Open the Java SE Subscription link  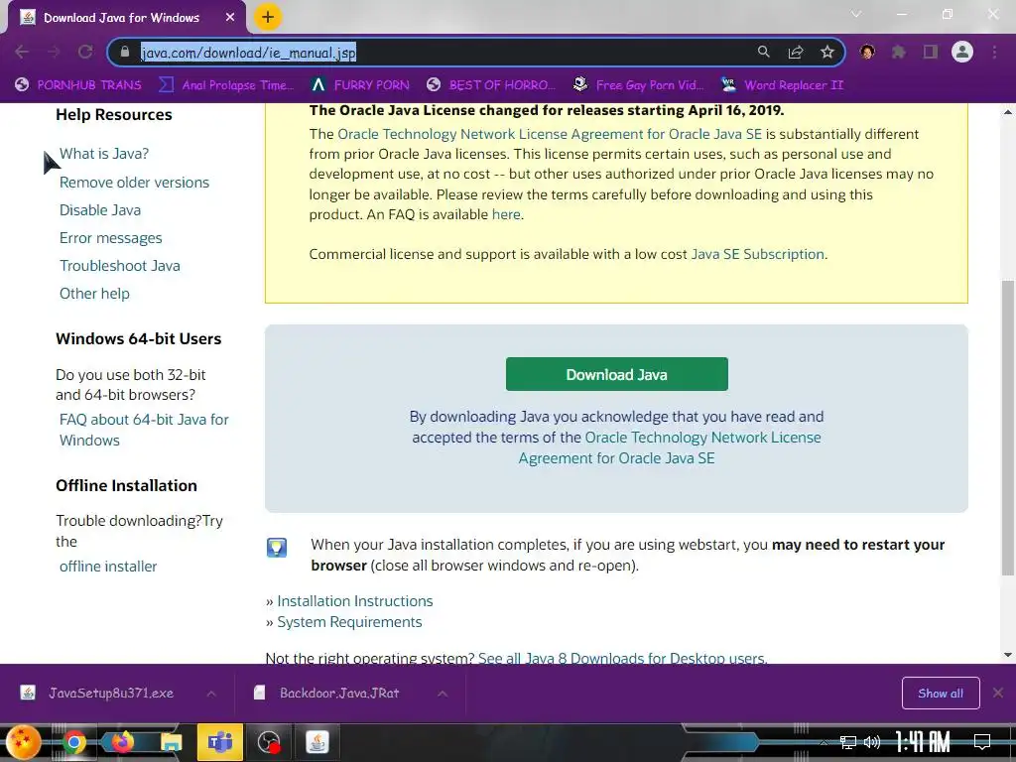point(757,254)
